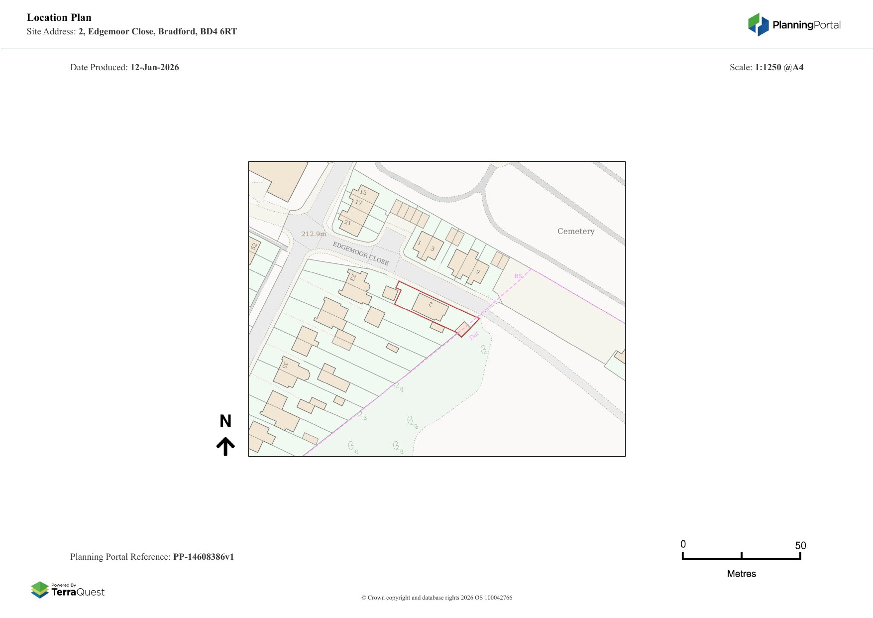Click the pink BS boundary label

pos(519,276)
